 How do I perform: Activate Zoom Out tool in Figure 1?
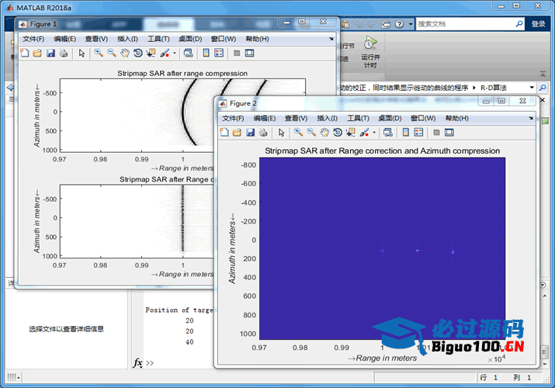pyautogui.click(x=112, y=53)
